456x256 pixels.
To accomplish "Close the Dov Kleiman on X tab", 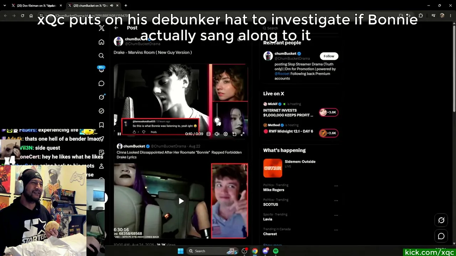I will (x=61, y=6).
